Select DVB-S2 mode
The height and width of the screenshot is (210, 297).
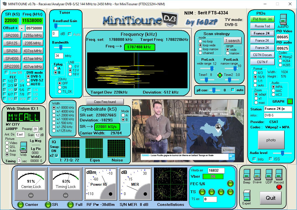pyautogui.click(x=28, y=80)
